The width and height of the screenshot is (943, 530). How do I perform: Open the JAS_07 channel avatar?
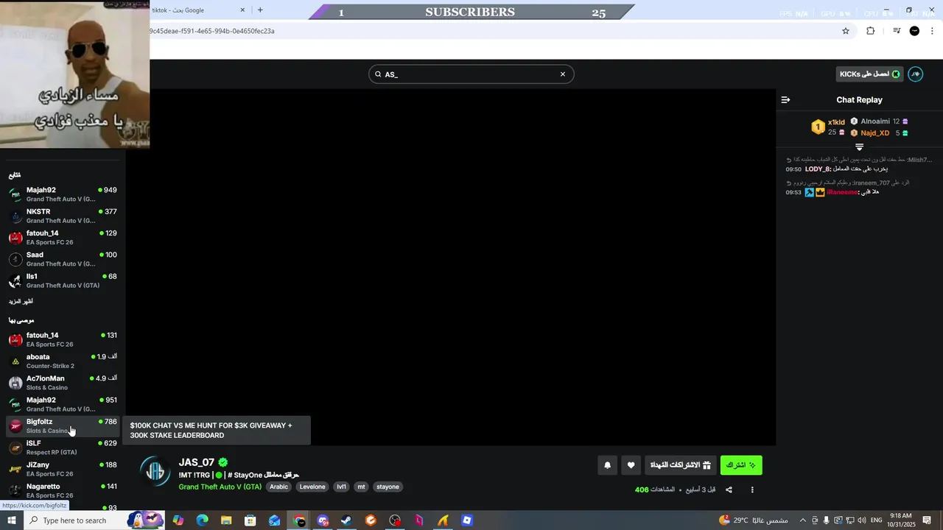[x=155, y=471]
